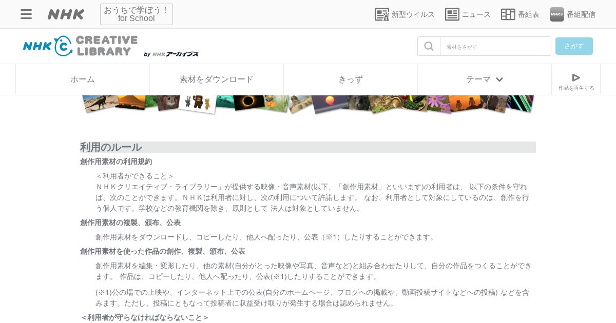Click the ニュース newspaper icon
The height and width of the screenshot is (323, 616).
[x=452, y=14]
